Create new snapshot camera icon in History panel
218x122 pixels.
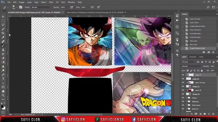point(209,52)
